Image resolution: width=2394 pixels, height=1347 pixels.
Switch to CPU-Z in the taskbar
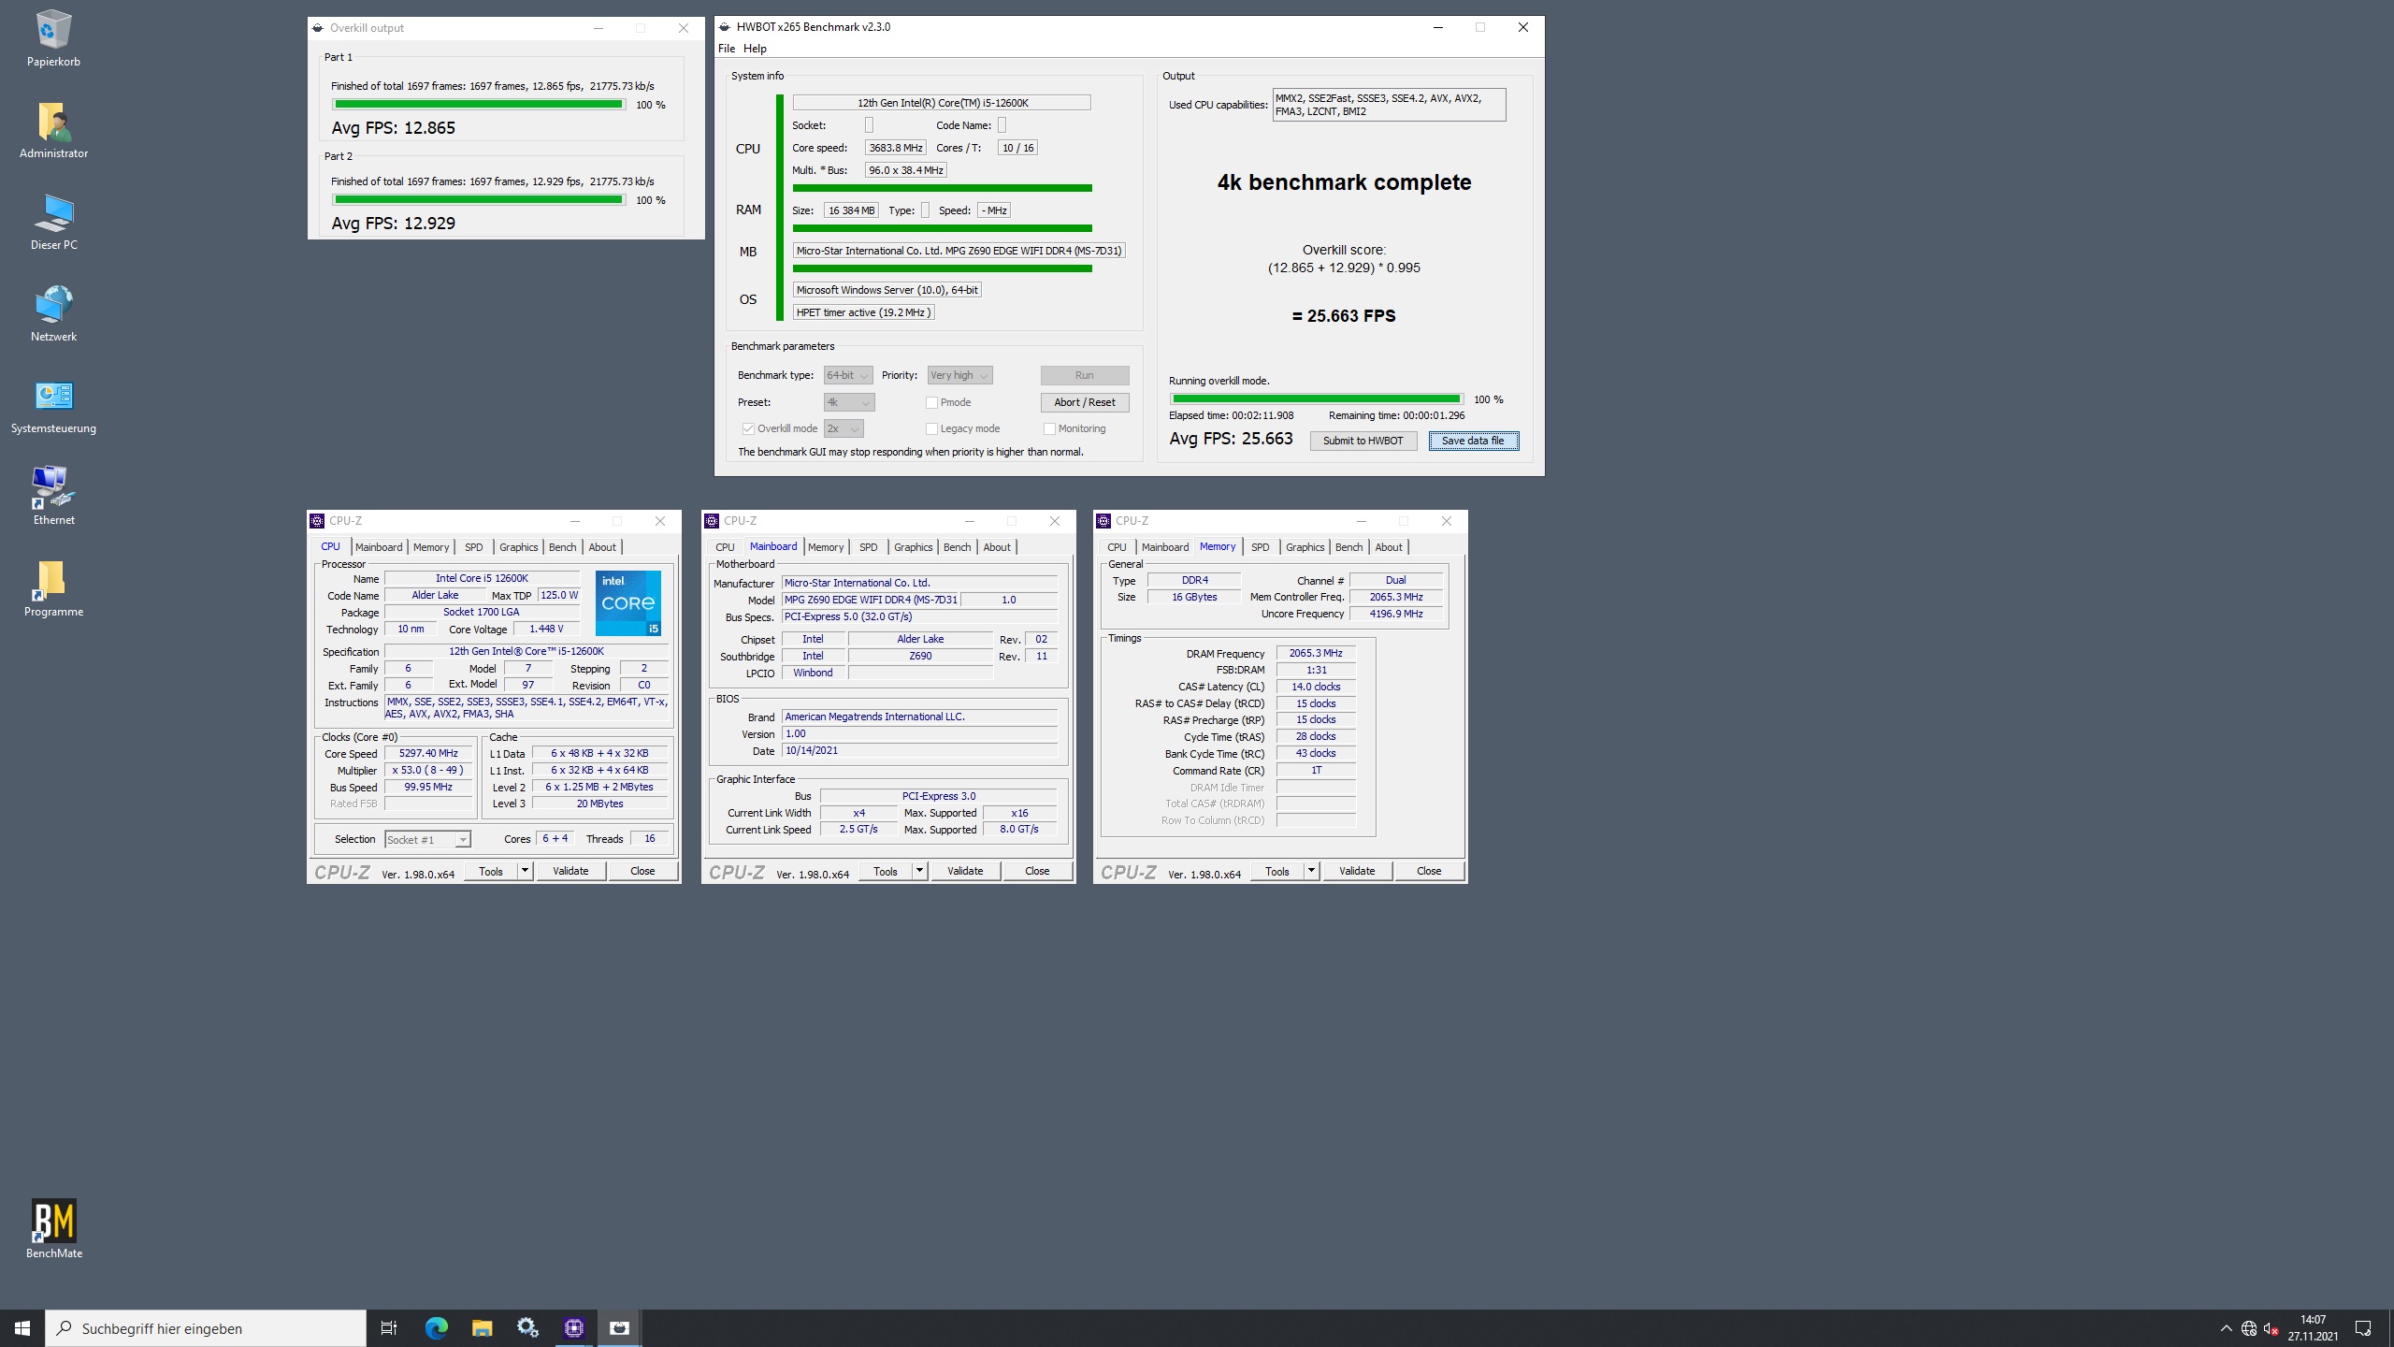(x=573, y=1328)
